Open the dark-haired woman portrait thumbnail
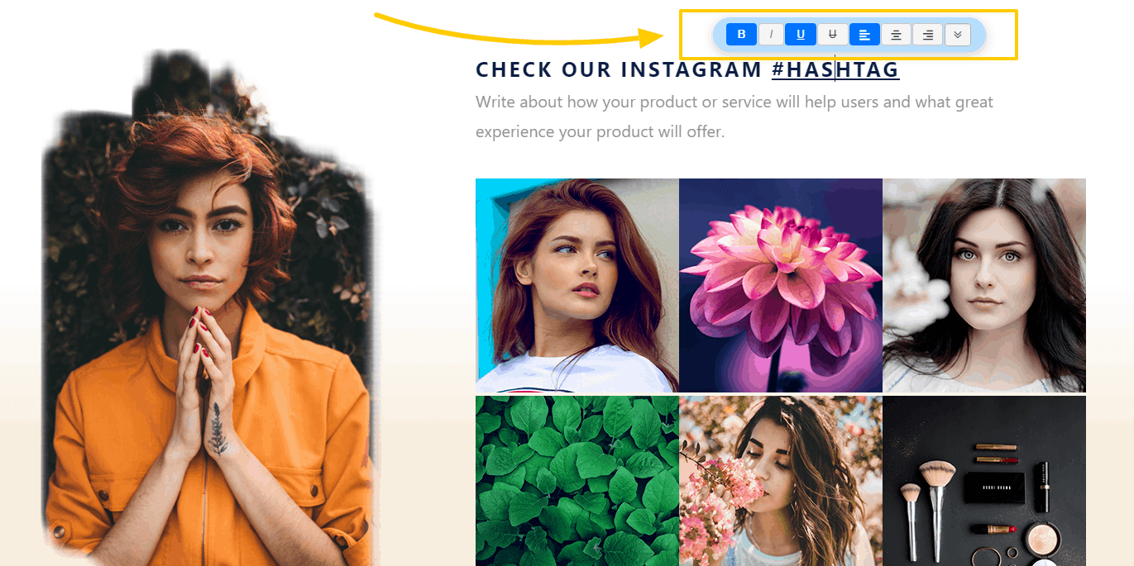Viewport: 1134px width, 566px height. pos(984,285)
